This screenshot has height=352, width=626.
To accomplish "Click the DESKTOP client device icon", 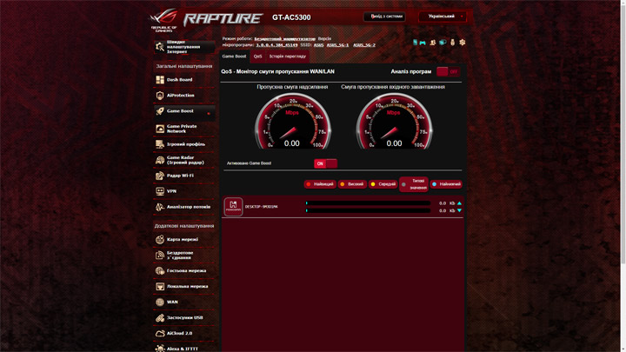I will coord(233,207).
